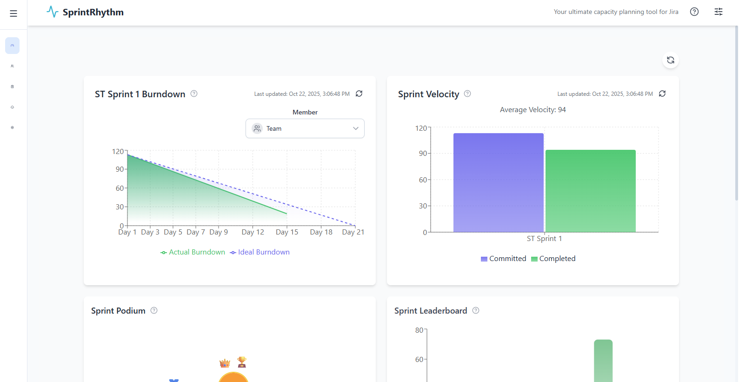Screen dimensions: 739x382
Task: Click the help question mark in header
Action: click(694, 12)
